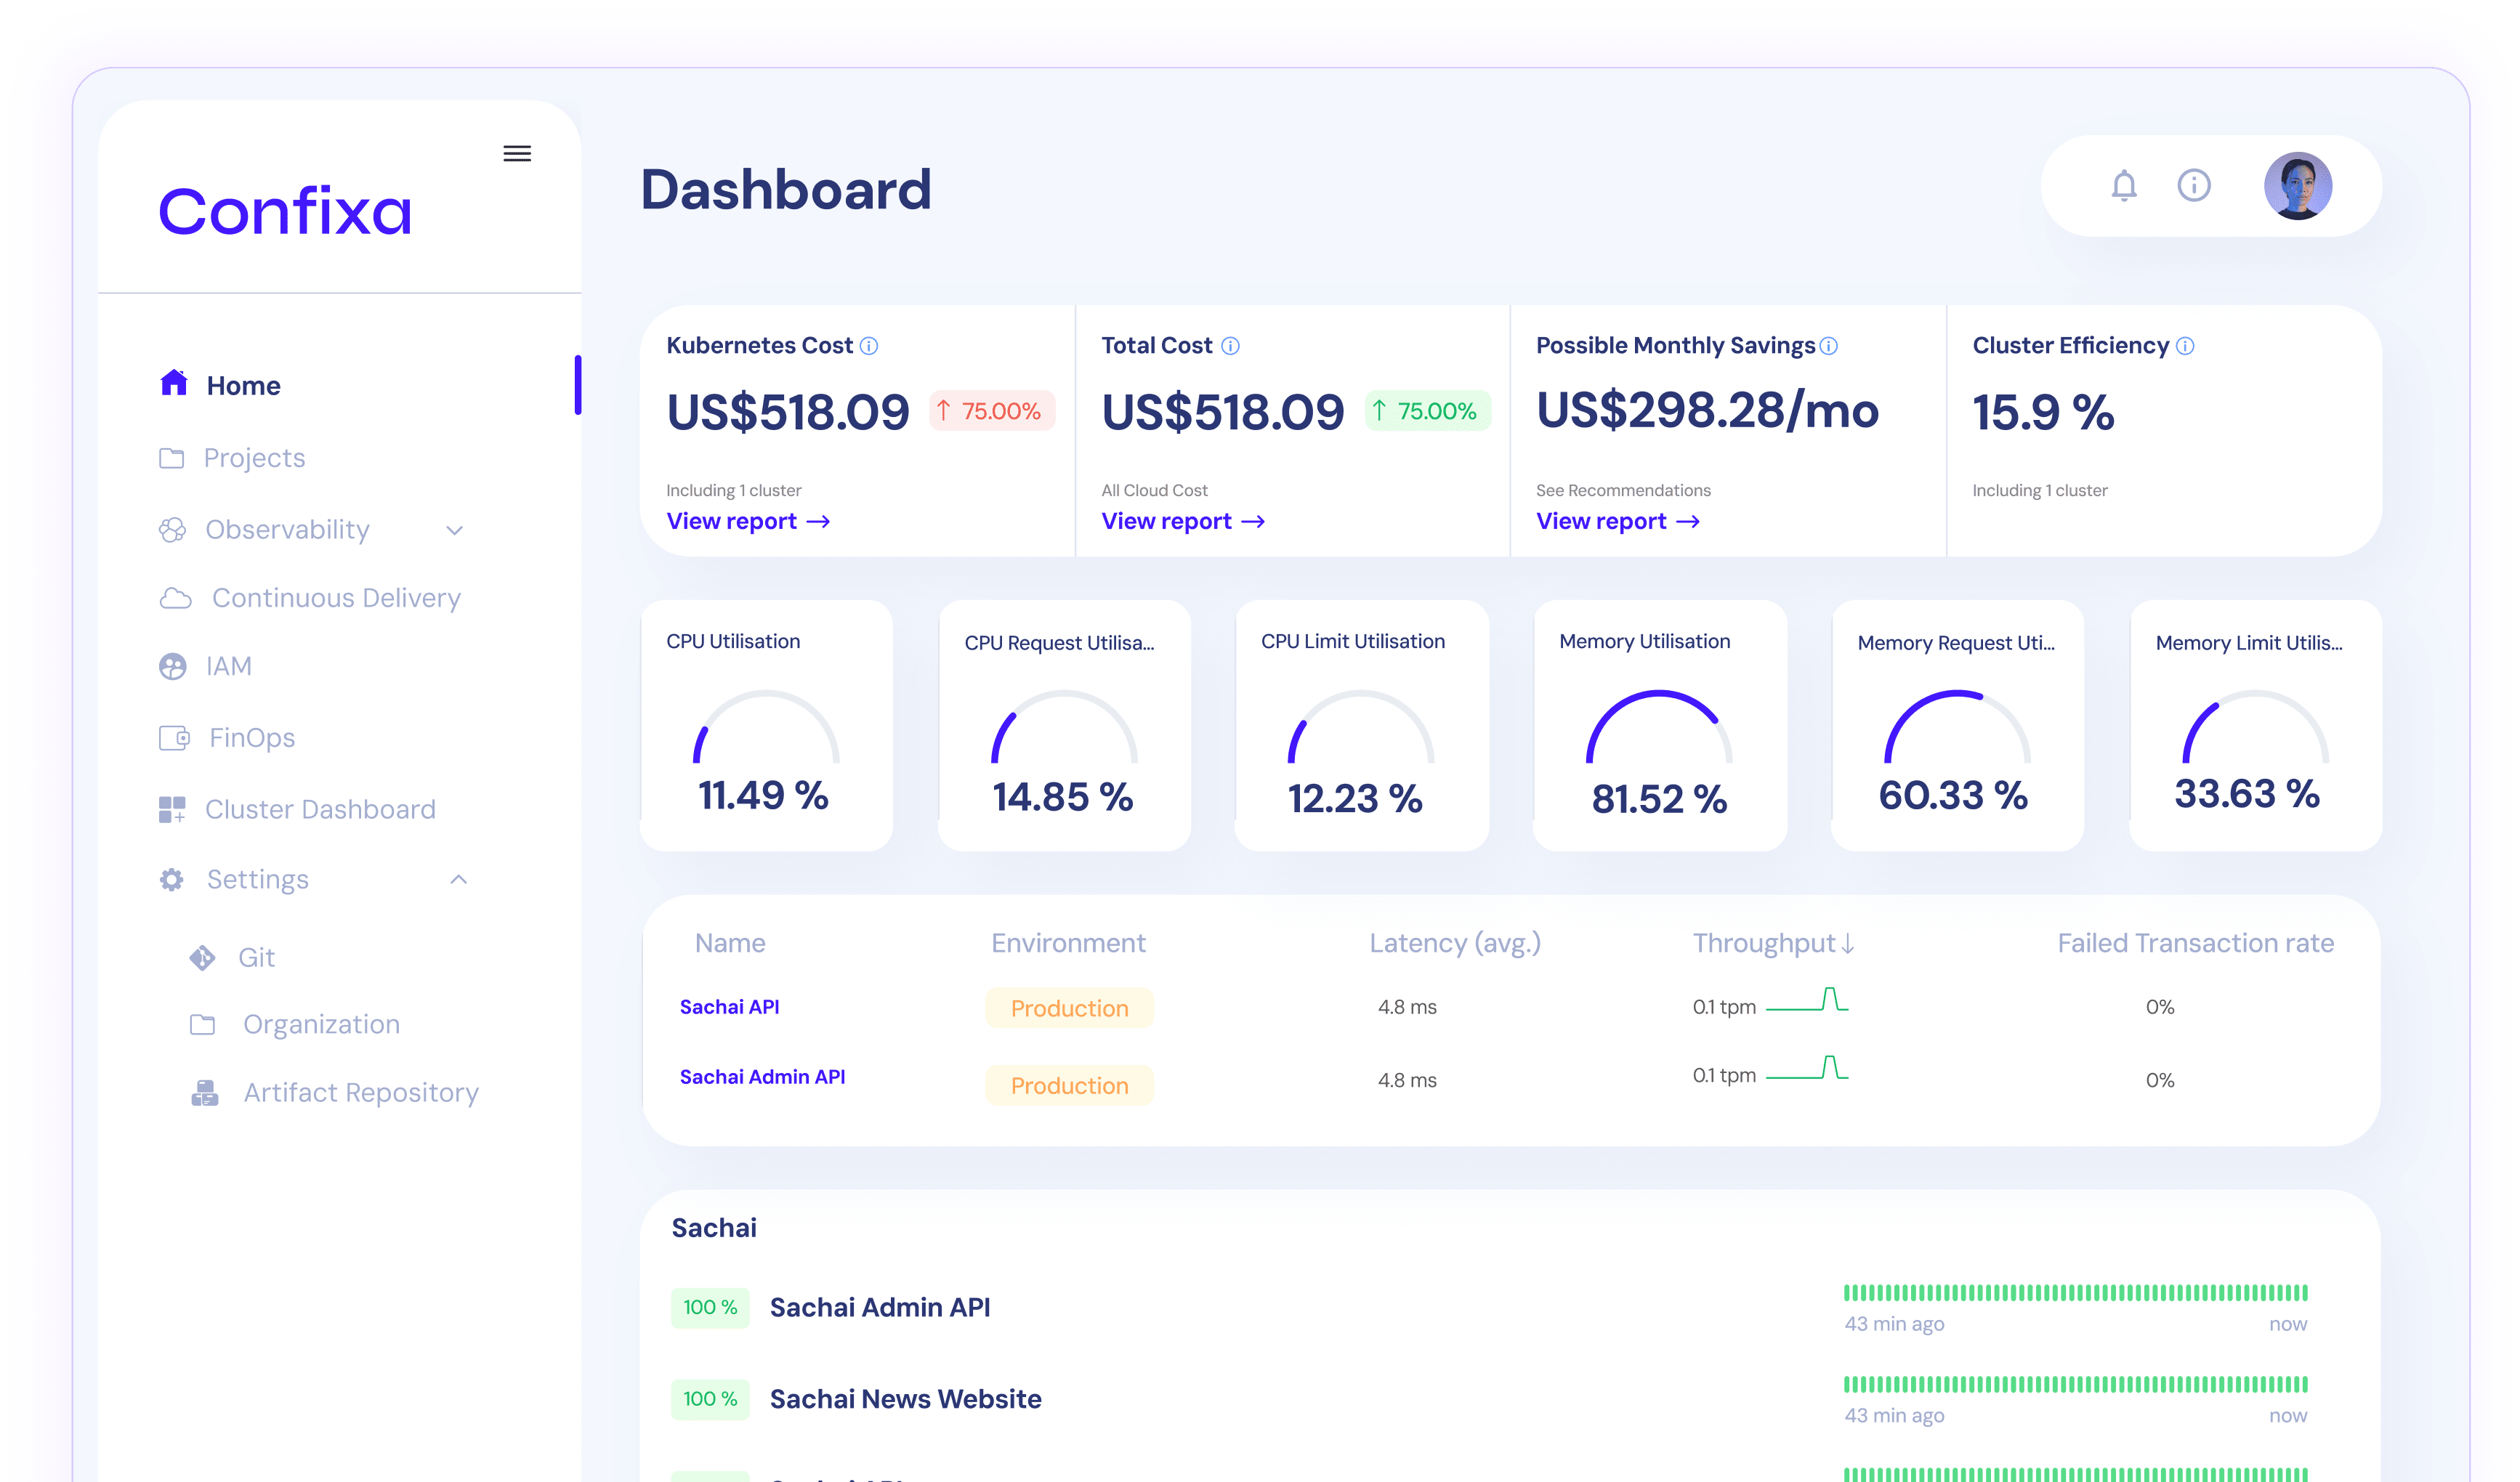Click the Total Cost info icon

tap(1230, 346)
